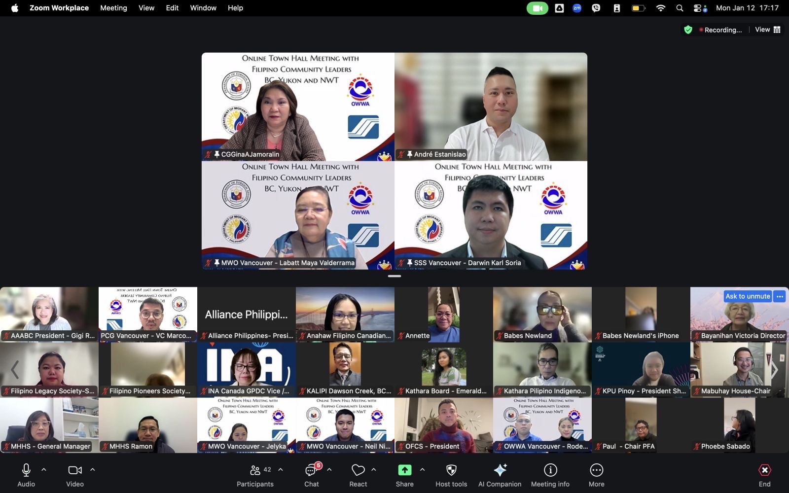Click the Recording indicator
This screenshot has width=789, height=493.
(720, 30)
